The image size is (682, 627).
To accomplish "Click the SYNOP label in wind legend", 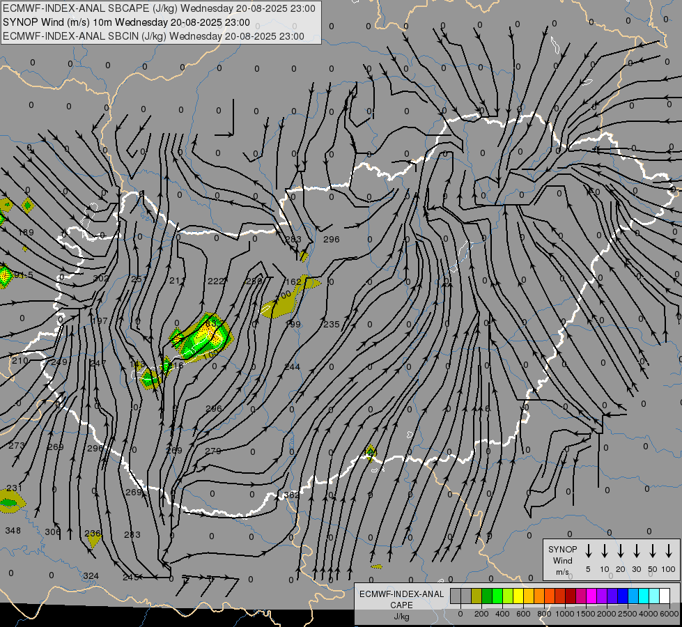I will tap(562, 549).
